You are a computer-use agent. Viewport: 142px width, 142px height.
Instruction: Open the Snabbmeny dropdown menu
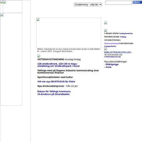(x=88, y=5)
